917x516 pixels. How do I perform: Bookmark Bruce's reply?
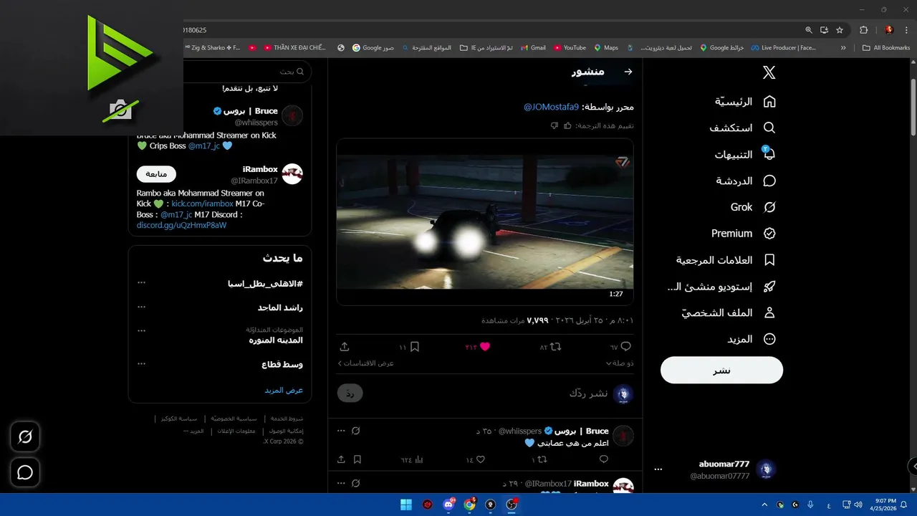(357, 459)
